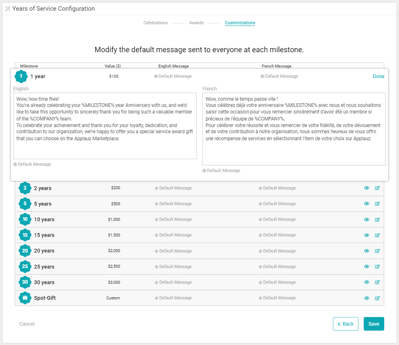Preview the 2 years message with eye icon
The width and height of the screenshot is (399, 345).
(367, 188)
